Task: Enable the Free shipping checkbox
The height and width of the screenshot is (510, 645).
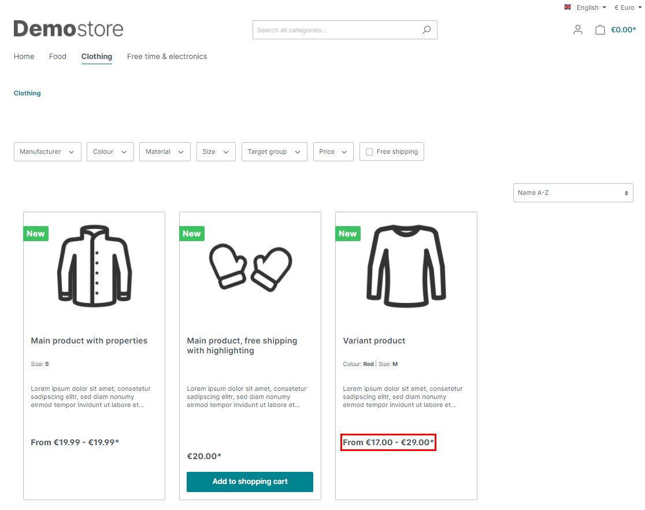Action: (369, 151)
